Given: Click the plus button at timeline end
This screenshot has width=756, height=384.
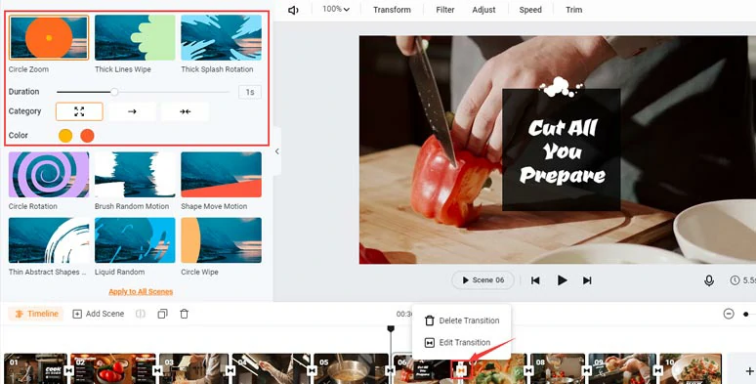Looking at the screenshot, I should [x=749, y=370].
